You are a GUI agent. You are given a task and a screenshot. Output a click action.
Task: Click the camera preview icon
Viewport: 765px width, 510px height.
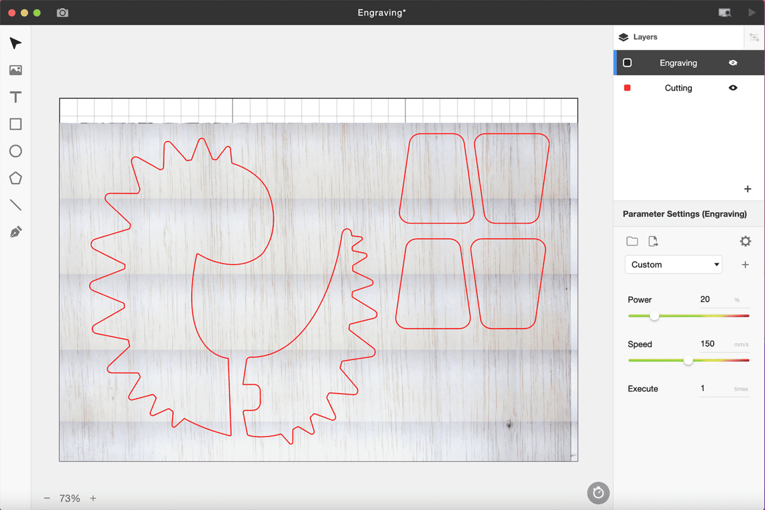point(62,13)
